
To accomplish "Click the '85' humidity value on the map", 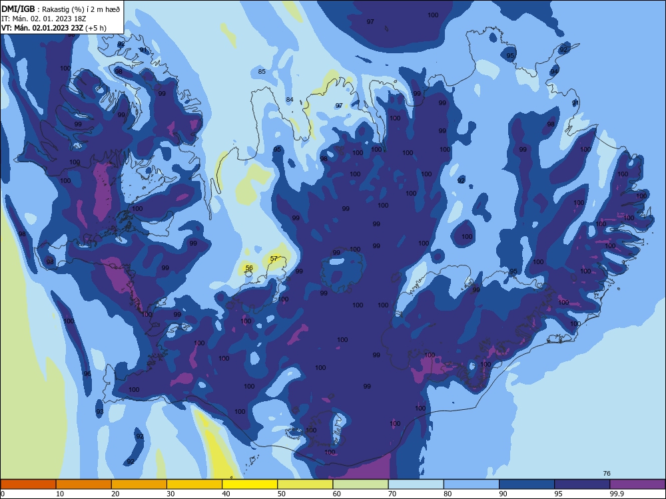I will pyautogui.click(x=262, y=71).
